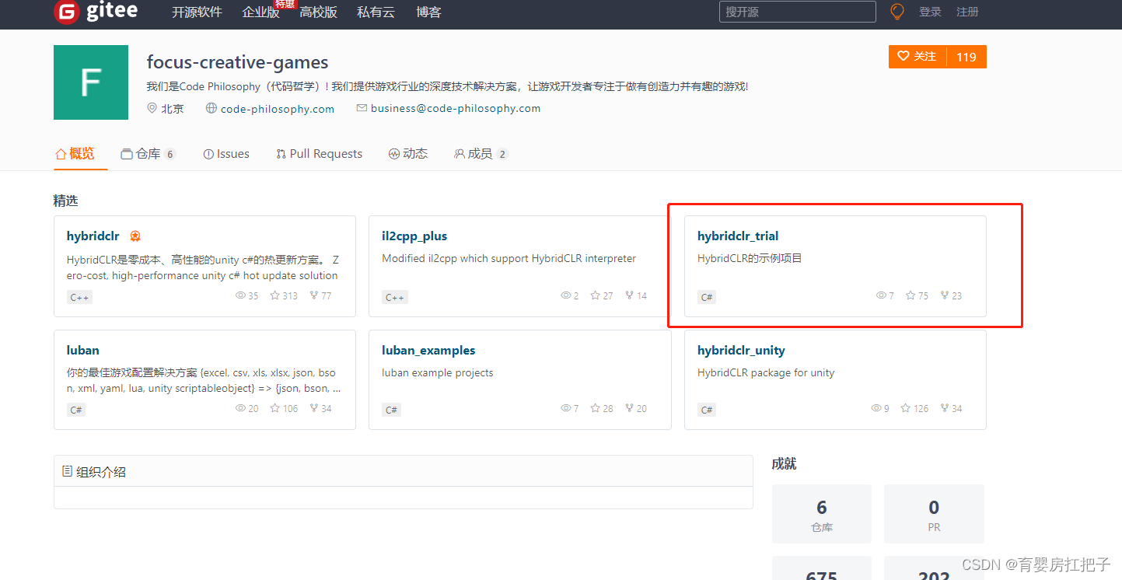Click the 精选 section heading
1122x580 pixels.
pyautogui.click(x=66, y=201)
